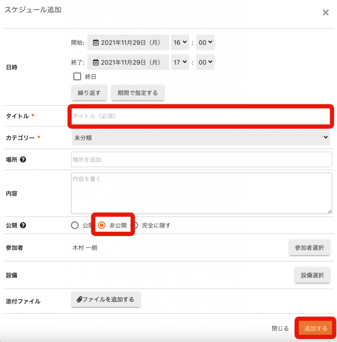Image resolution: width=337 pixels, height=342 pixels.
Task: Open participant selection via 参加者選択 button
Action: 309,247
